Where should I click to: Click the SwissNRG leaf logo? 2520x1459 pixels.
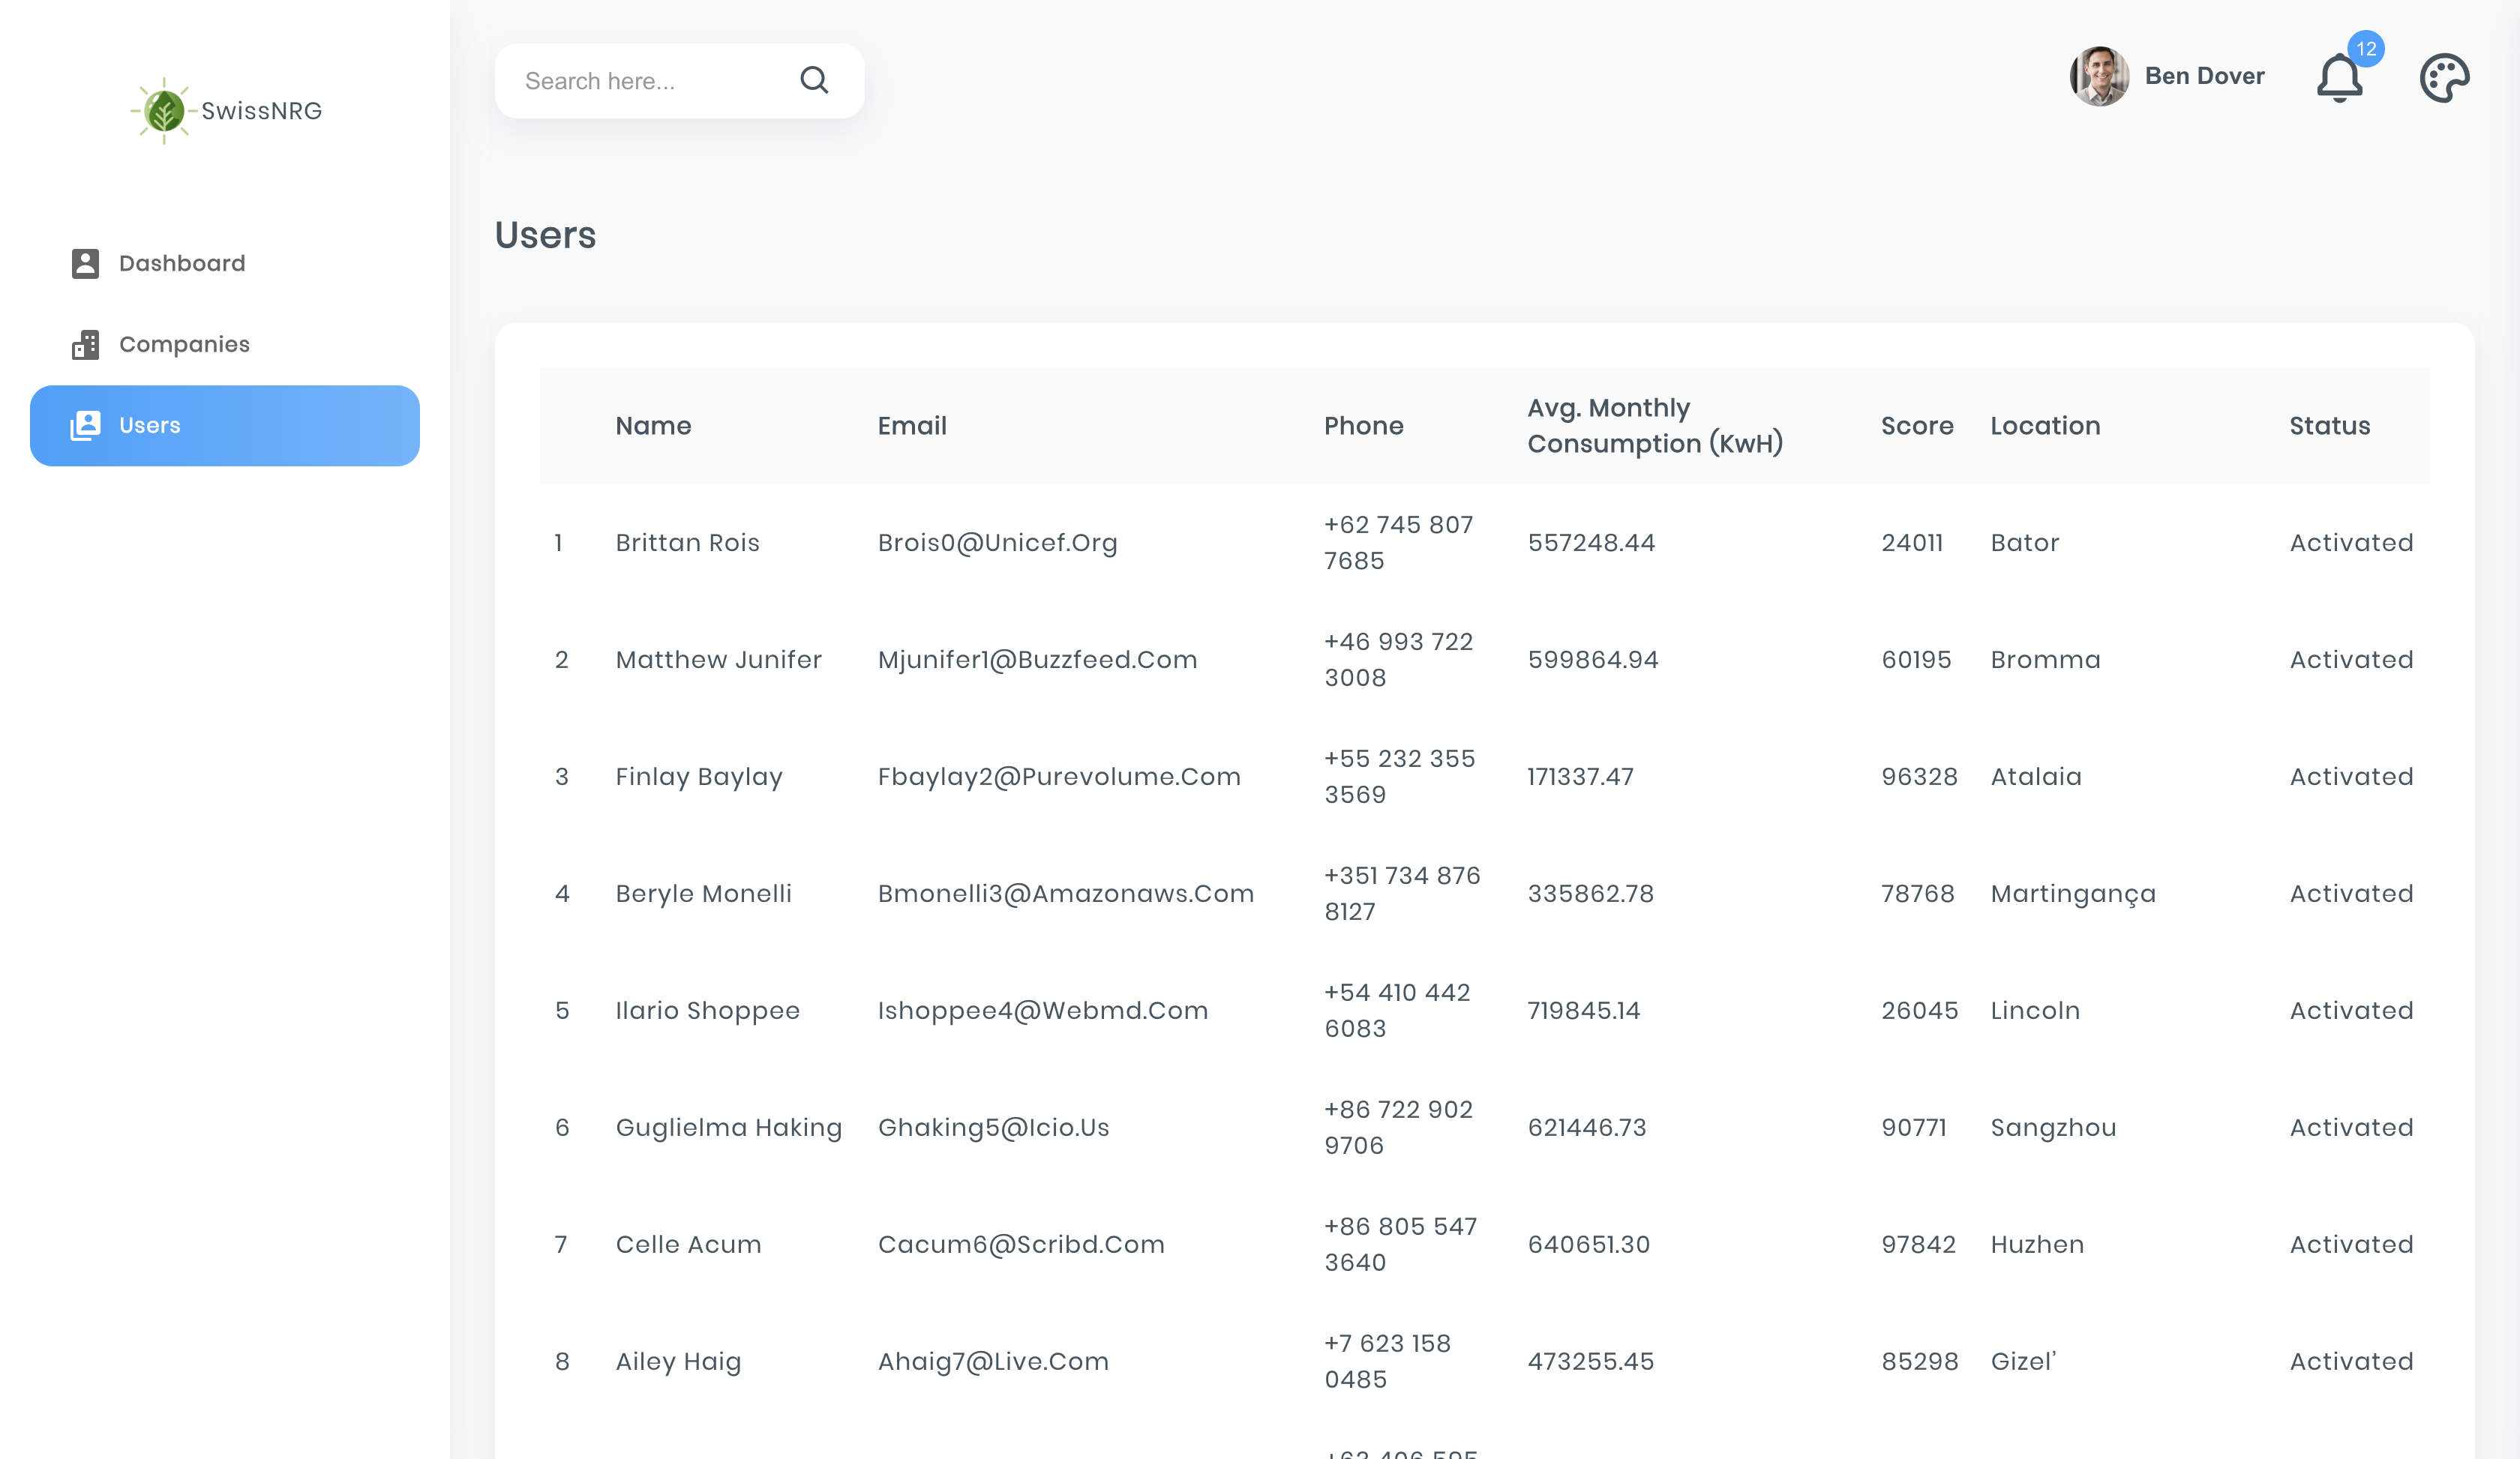(x=164, y=111)
